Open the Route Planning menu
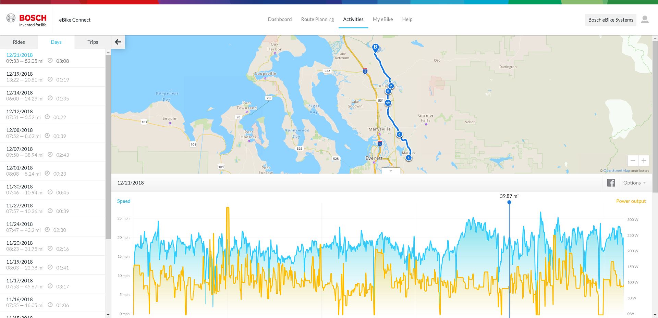This screenshot has width=658, height=318. click(317, 20)
